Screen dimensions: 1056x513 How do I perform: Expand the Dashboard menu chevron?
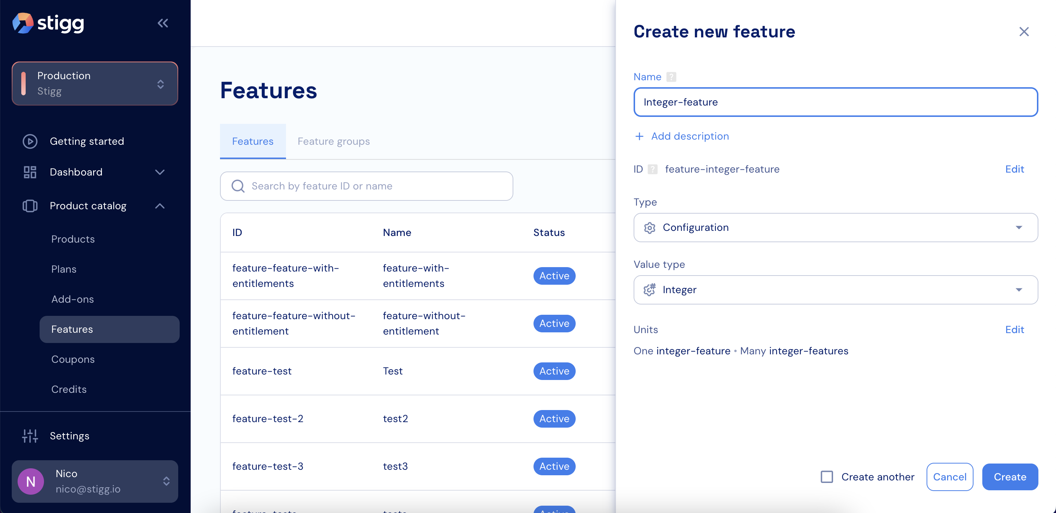pyautogui.click(x=159, y=172)
